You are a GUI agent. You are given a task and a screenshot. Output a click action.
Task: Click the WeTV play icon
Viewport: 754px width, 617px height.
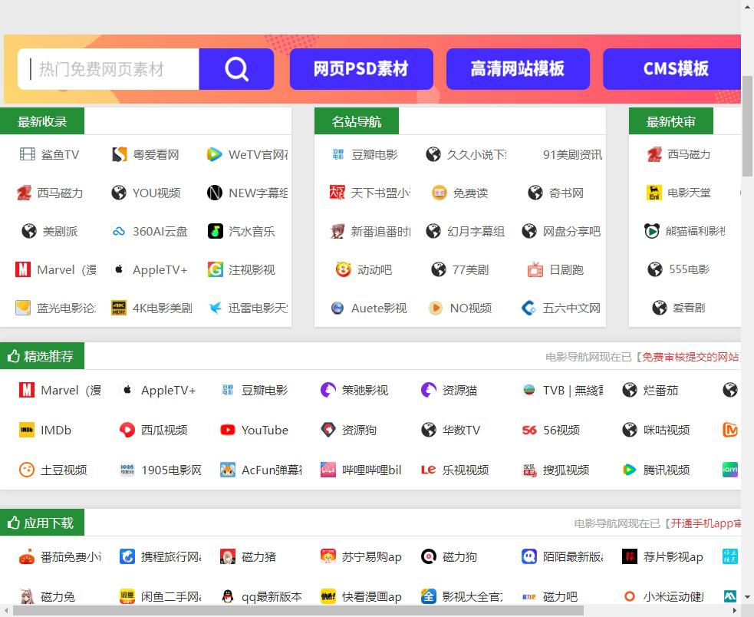215,154
